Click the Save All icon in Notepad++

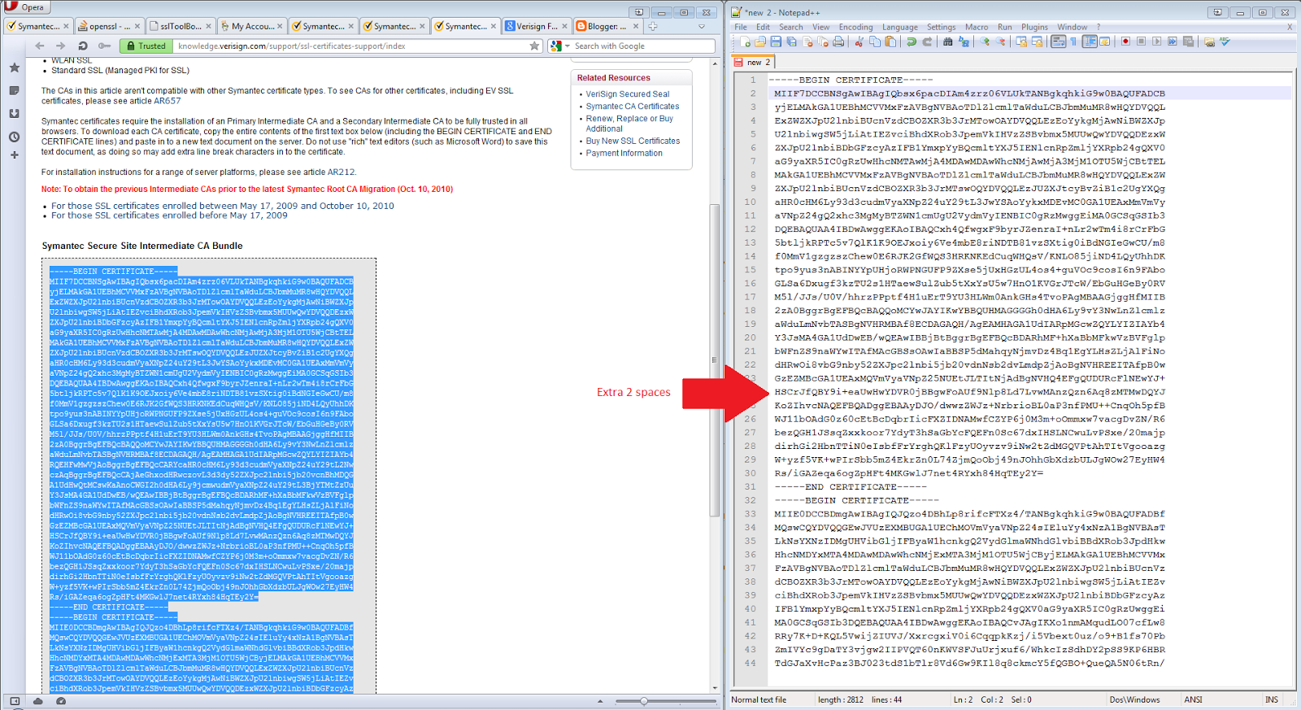(x=791, y=41)
